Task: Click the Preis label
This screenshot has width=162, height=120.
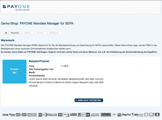Action: 32,66
